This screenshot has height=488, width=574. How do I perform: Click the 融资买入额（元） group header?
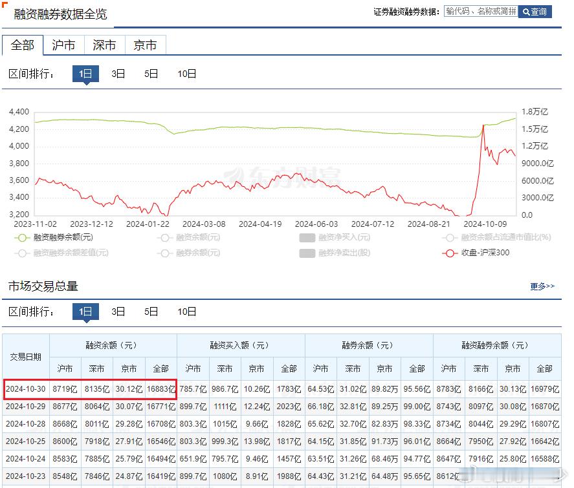point(241,345)
